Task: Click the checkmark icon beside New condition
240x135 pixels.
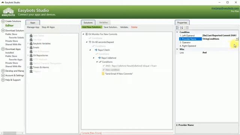Action: 103,70
